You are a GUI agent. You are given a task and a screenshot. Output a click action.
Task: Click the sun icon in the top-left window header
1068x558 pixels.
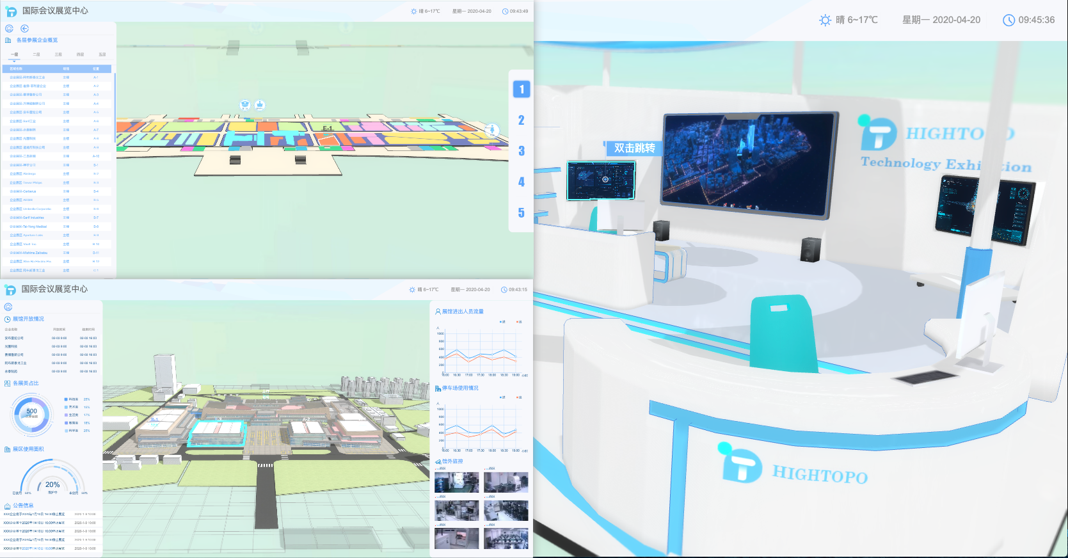(414, 12)
